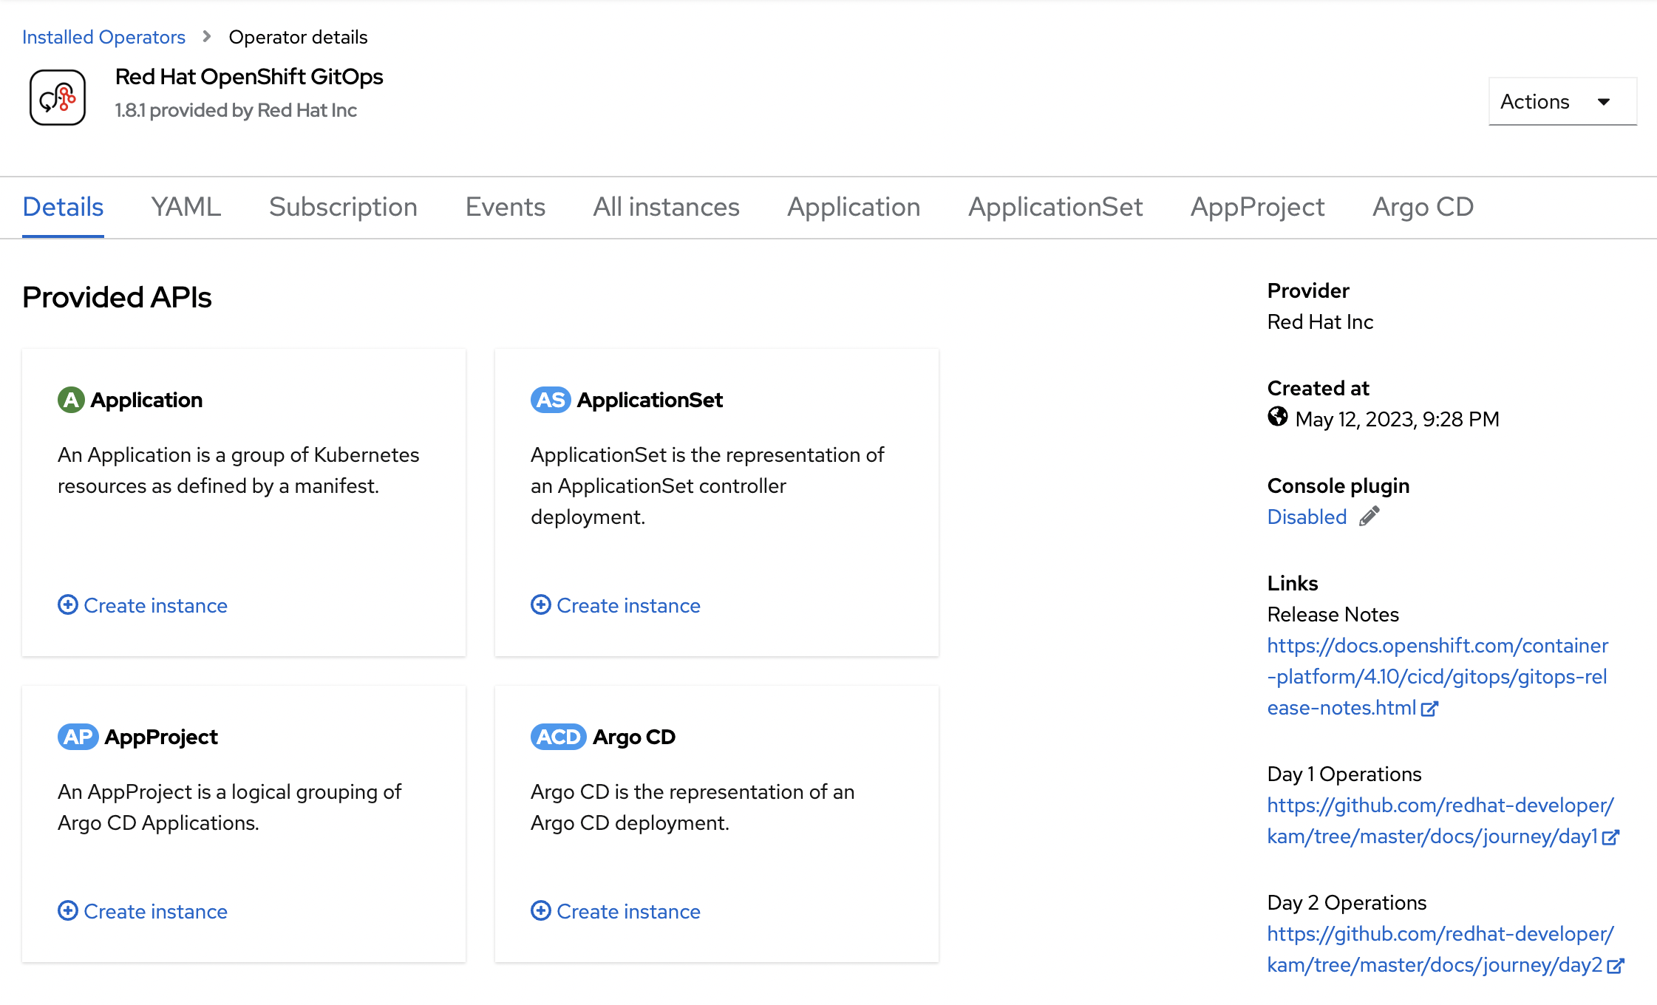This screenshot has width=1657, height=1005.
Task: Click the Red Hat OpenShift GitOps logo icon
Action: (58, 98)
